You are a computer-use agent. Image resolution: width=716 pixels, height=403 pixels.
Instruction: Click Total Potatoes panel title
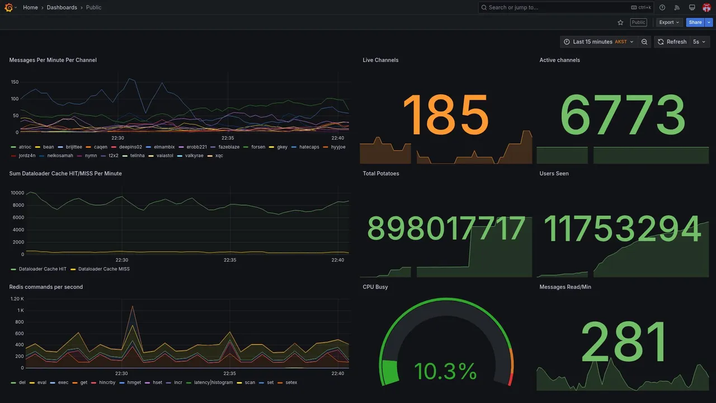[x=381, y=174]
